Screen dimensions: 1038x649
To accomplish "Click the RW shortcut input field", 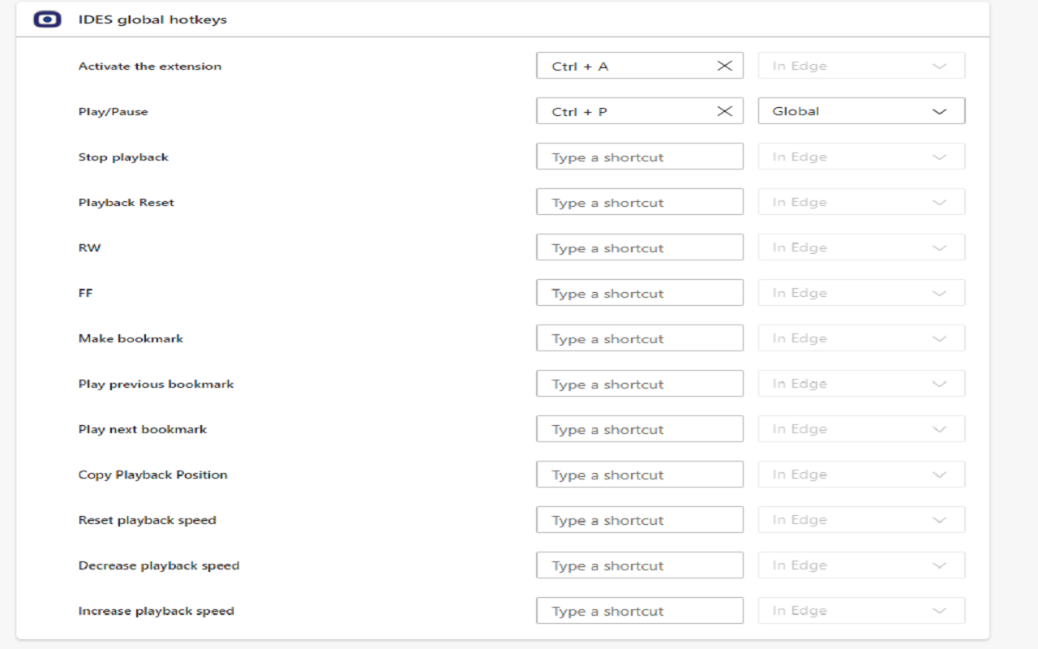I will [640, 247].
